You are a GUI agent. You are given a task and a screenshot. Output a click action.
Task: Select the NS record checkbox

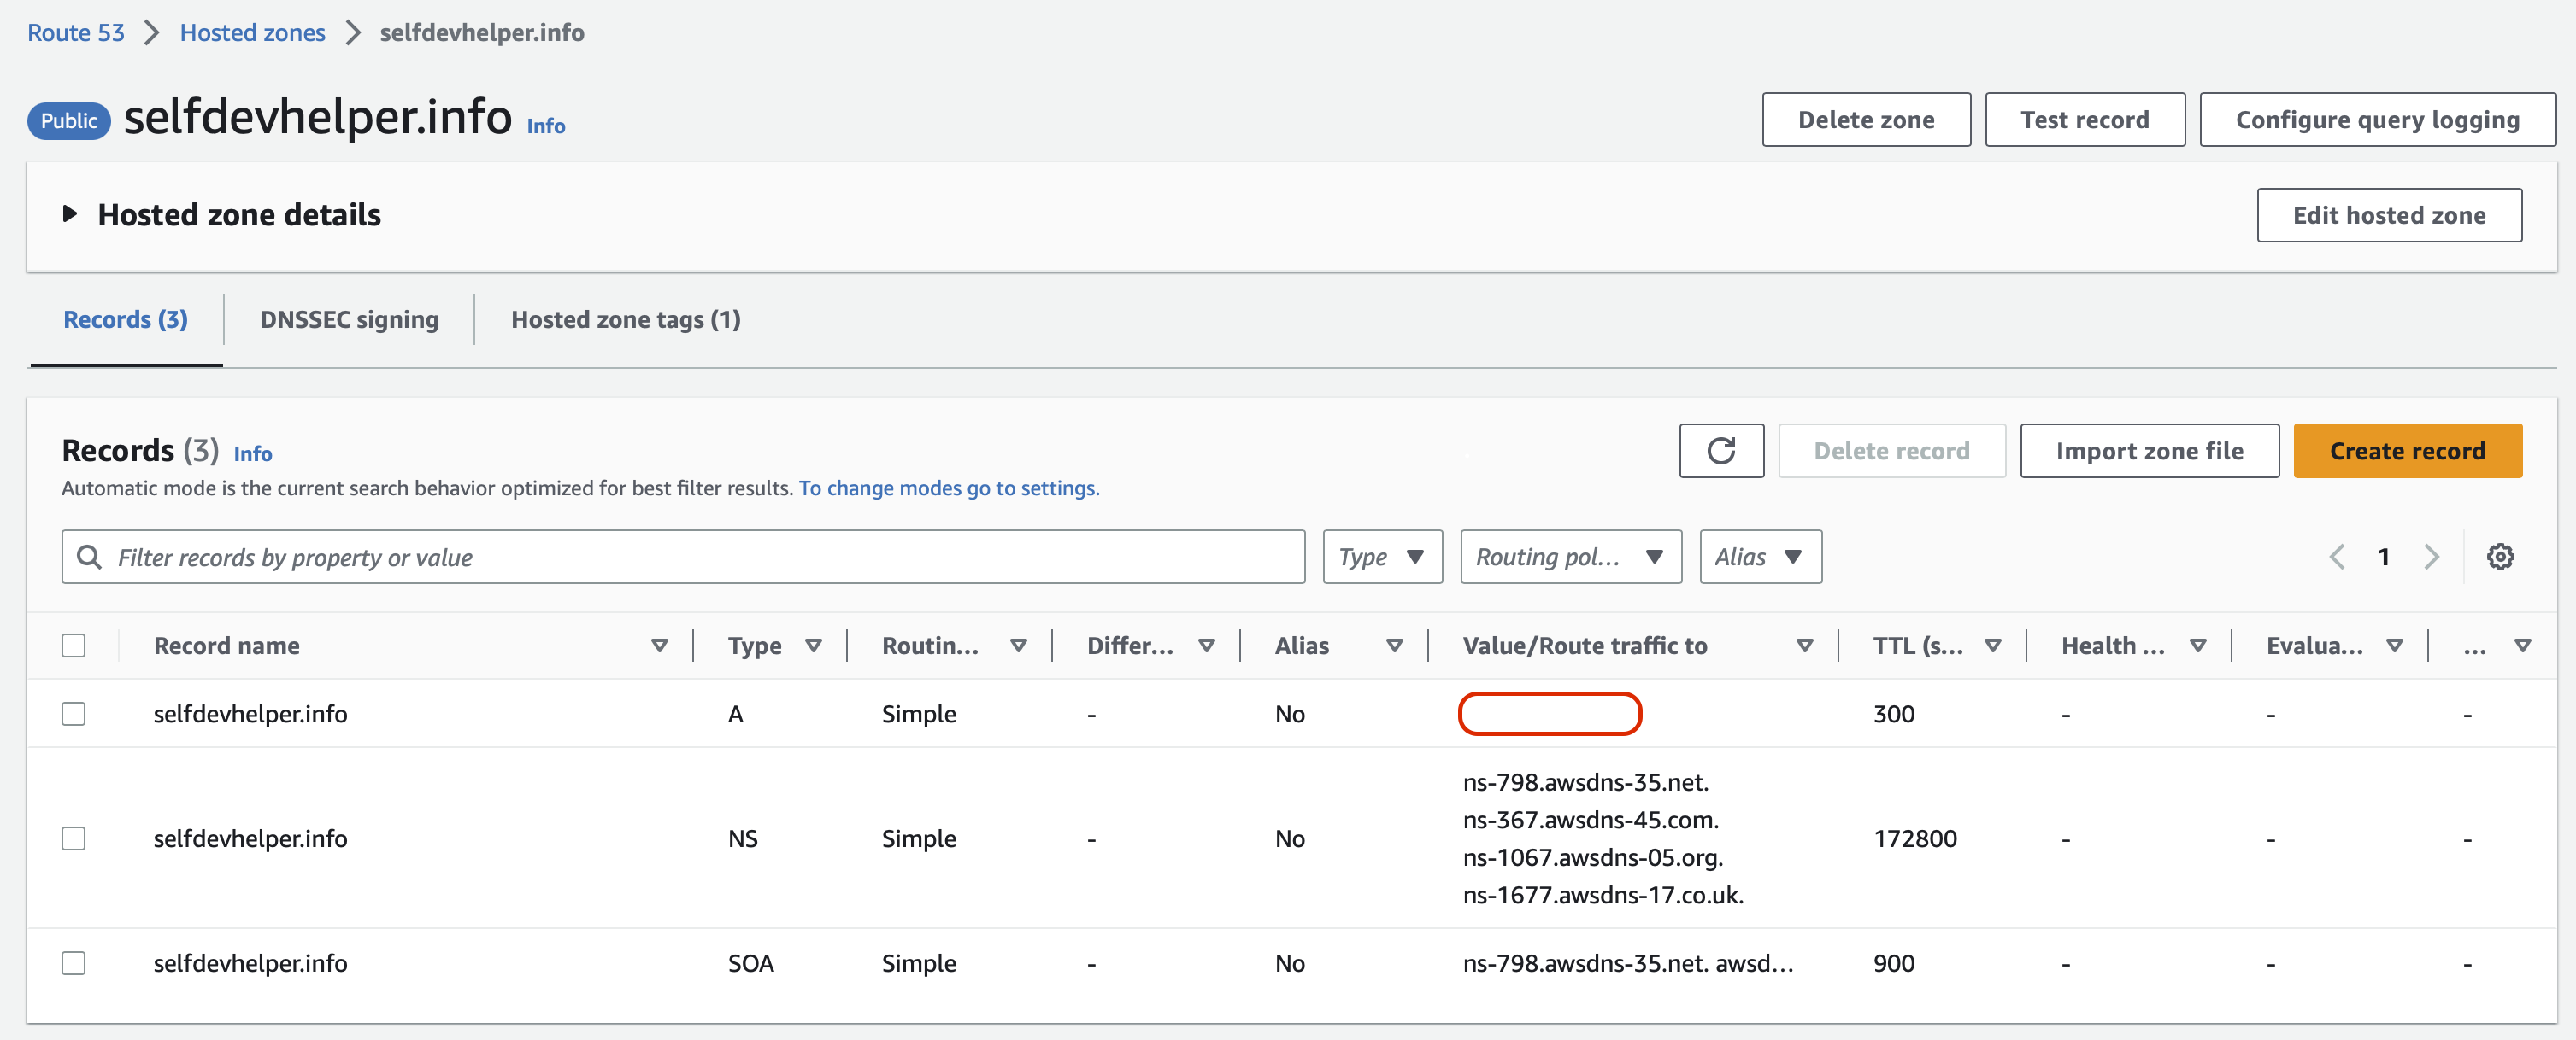(x=73, y=838)
